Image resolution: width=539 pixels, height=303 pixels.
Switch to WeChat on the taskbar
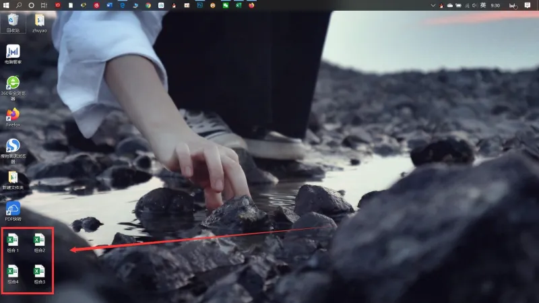(226, 5)
